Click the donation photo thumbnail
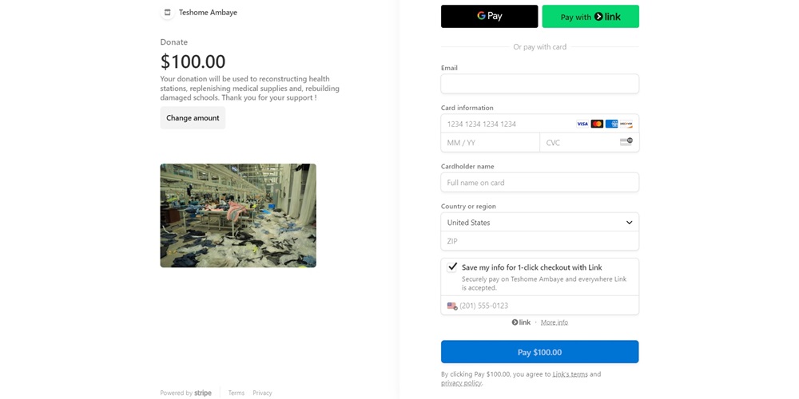Viewport: 799px width, 399px height. click(x=238, y=215)
